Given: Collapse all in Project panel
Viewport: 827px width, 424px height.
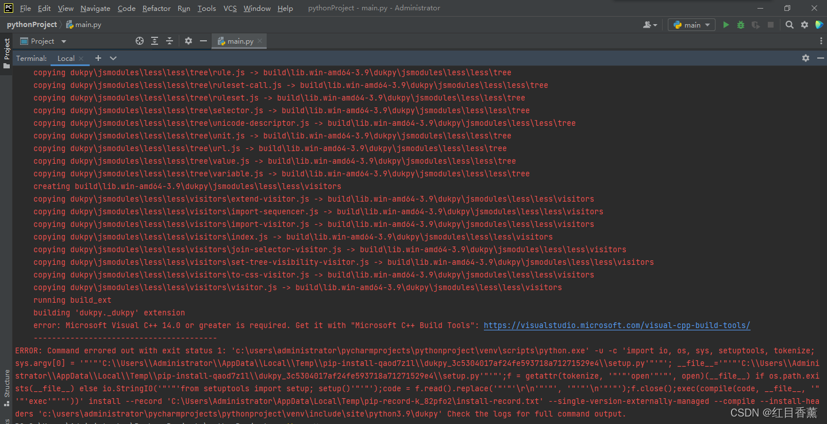Looking at the screenshot, I should (170, 41).
